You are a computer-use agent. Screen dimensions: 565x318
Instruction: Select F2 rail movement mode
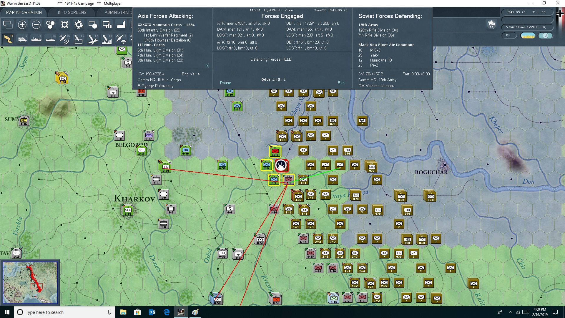[22, 39]
